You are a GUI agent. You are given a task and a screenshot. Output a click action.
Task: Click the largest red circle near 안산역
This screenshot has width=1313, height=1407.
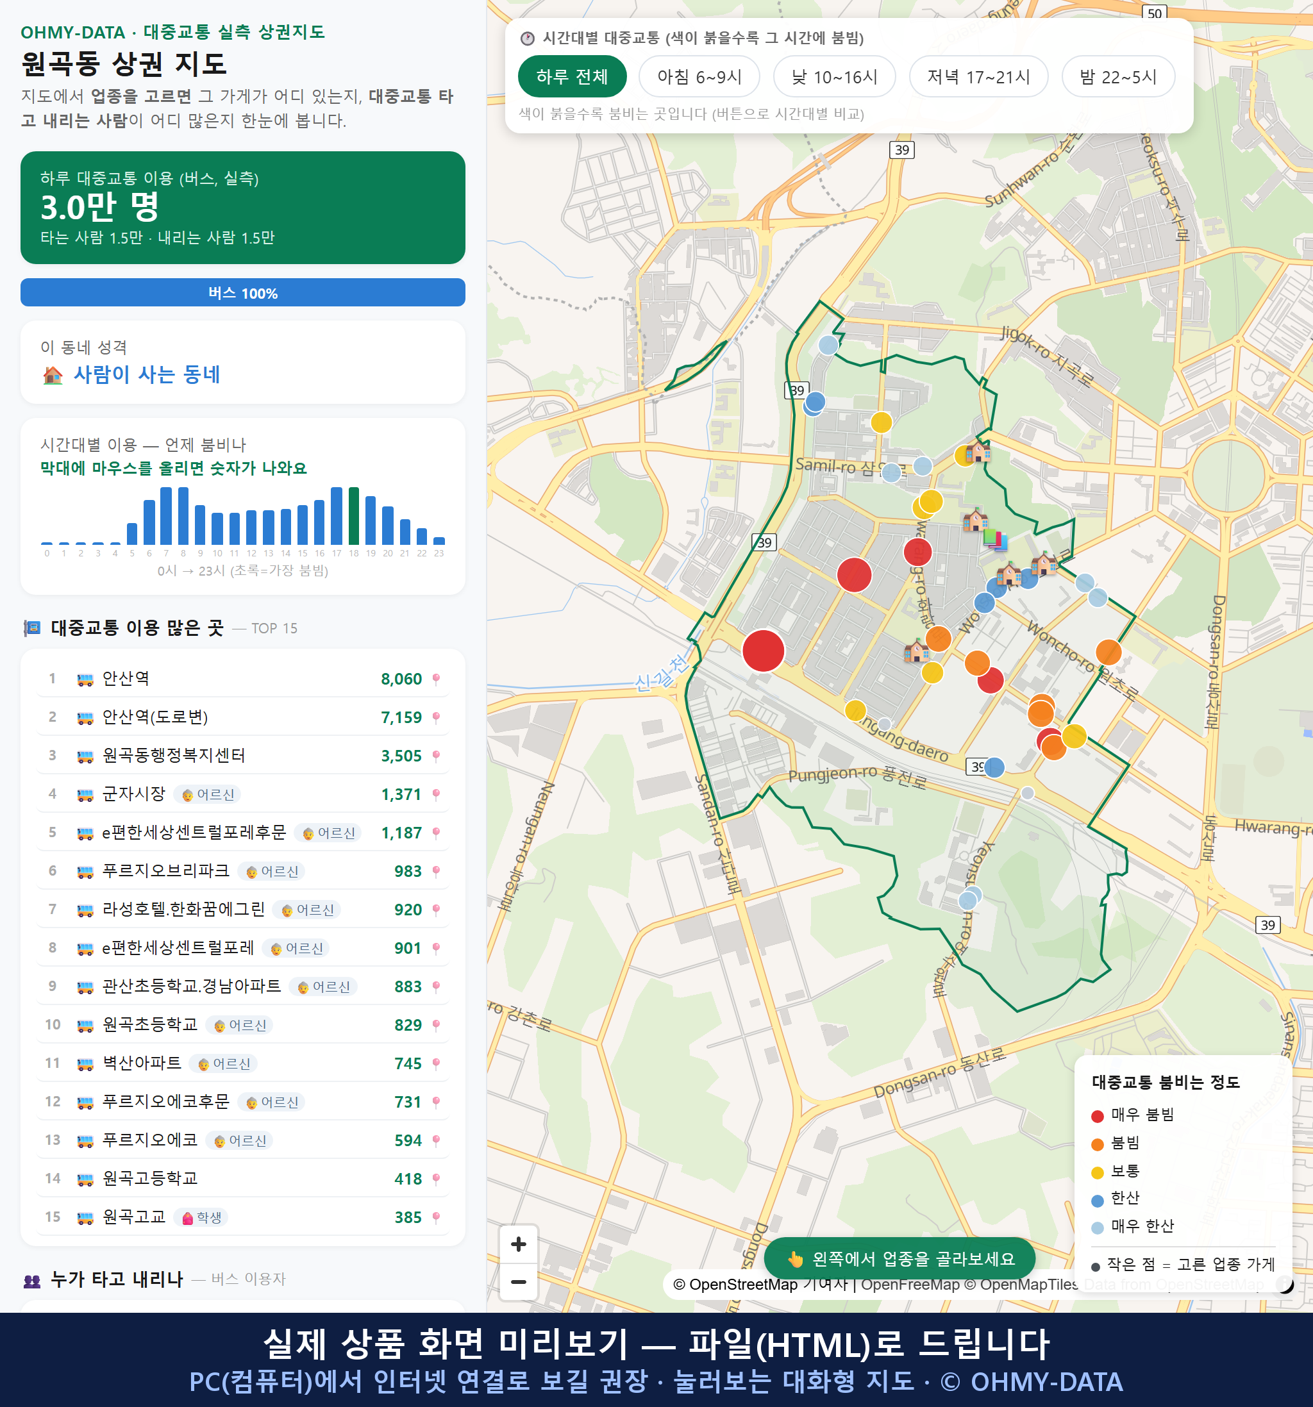(x=763, y=651)
